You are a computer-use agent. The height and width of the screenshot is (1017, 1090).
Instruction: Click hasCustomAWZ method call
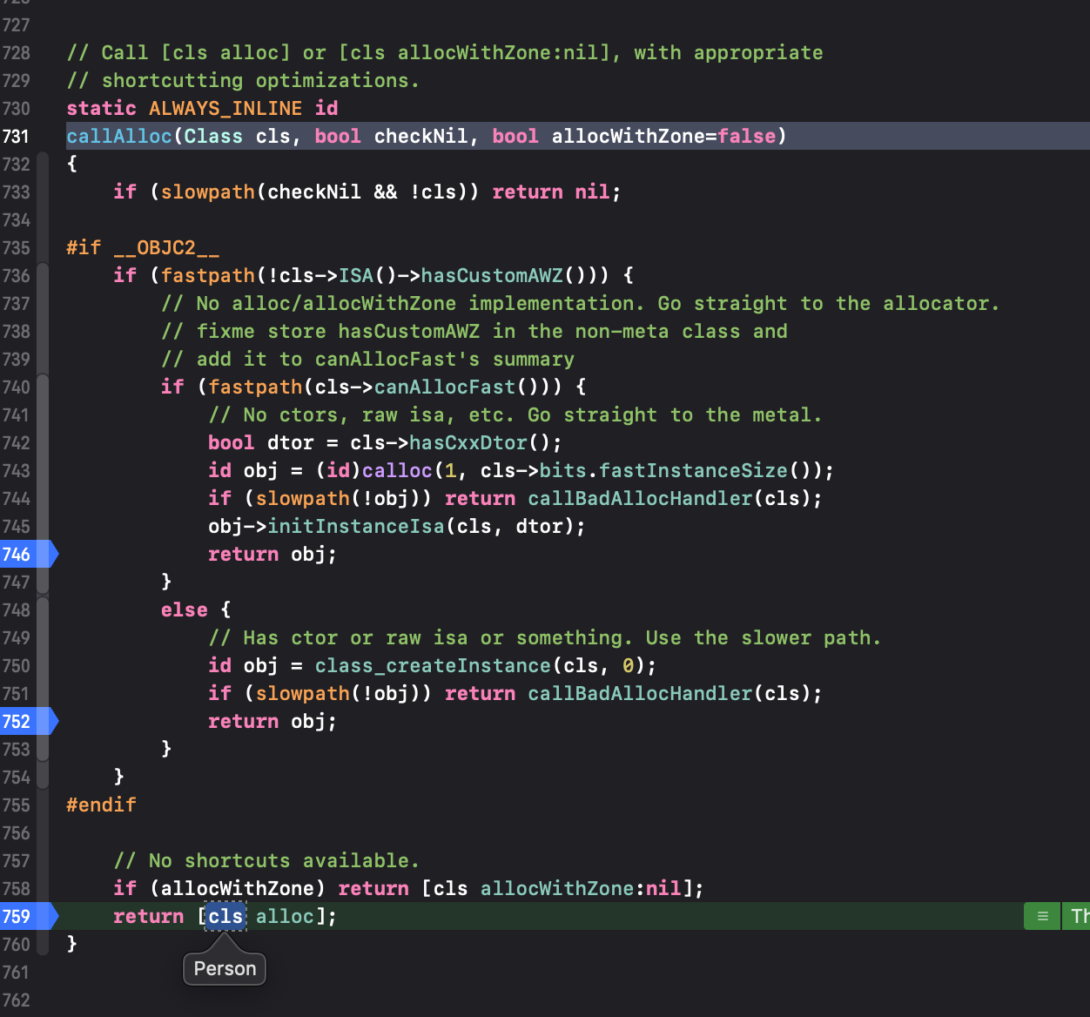point(492,275)
